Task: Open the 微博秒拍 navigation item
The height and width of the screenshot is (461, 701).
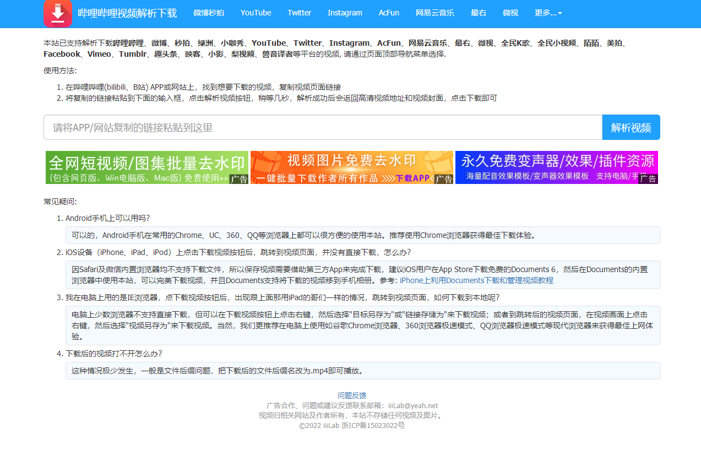Action: tap(209, 13)
